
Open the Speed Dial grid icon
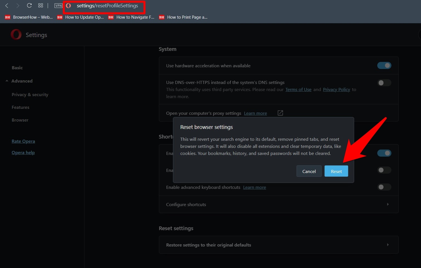point(41,6)
